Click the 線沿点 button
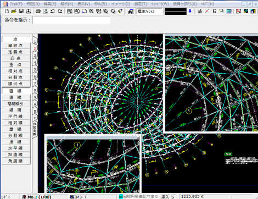 [x=16, y=84]
